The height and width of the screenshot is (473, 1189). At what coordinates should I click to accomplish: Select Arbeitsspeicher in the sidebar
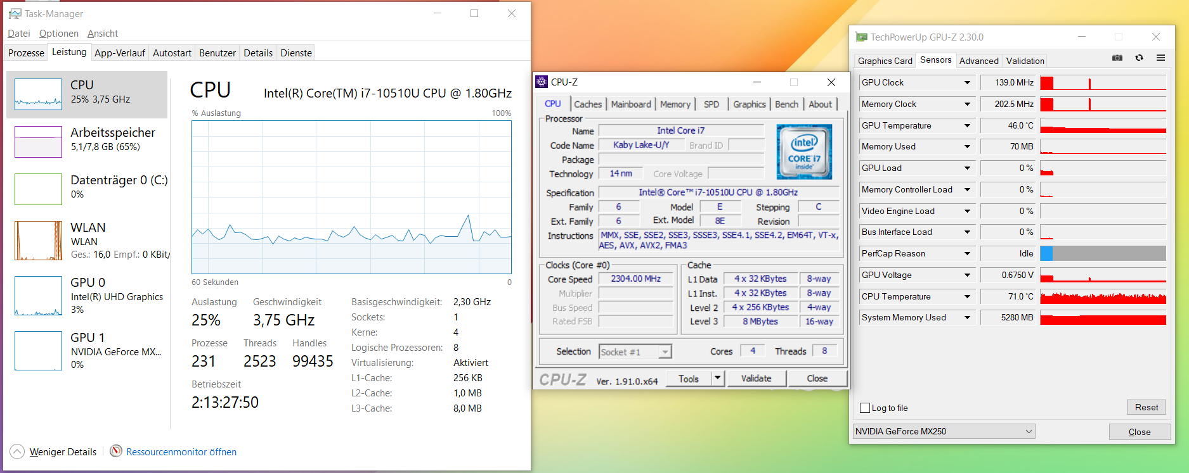click(87, 142)
